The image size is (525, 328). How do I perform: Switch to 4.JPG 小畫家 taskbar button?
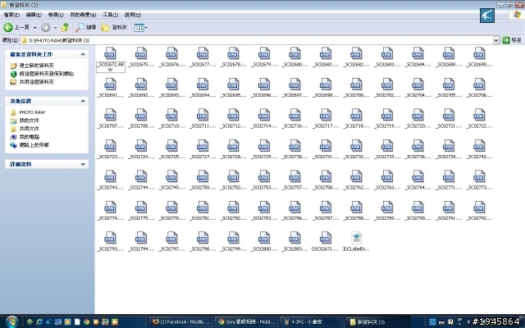312,322
